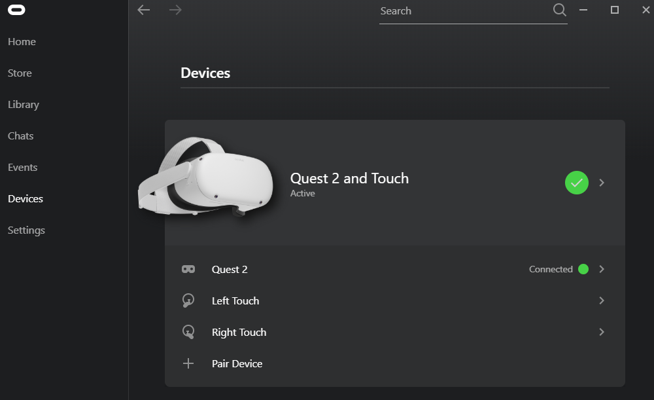The height and width of the screenshot is (400, 654).
Task: Click the Left Touch controller icon
Action: tap(188, 300)
